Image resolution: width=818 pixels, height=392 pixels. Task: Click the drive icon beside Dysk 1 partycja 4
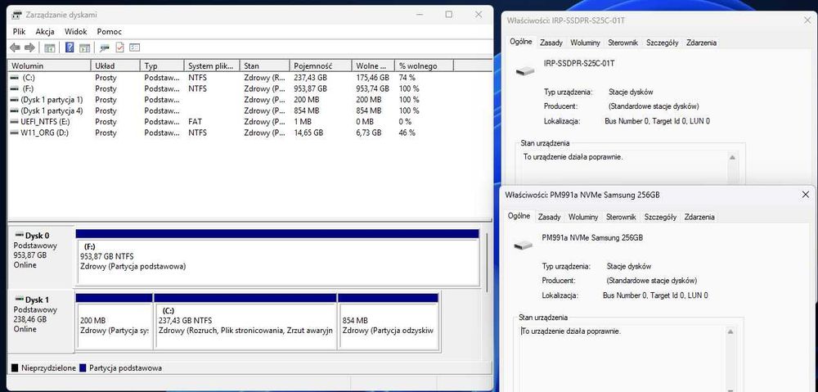(14, 110)
